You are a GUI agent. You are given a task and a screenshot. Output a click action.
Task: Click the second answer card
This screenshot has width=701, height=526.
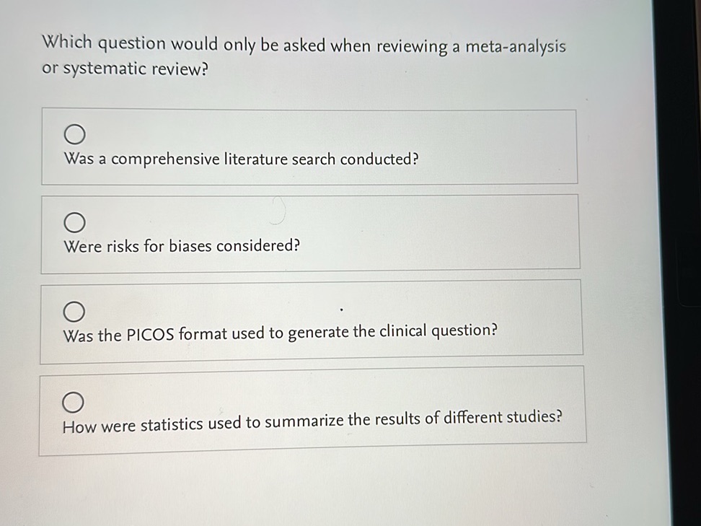pyautogui.click(x=310, y=232)
